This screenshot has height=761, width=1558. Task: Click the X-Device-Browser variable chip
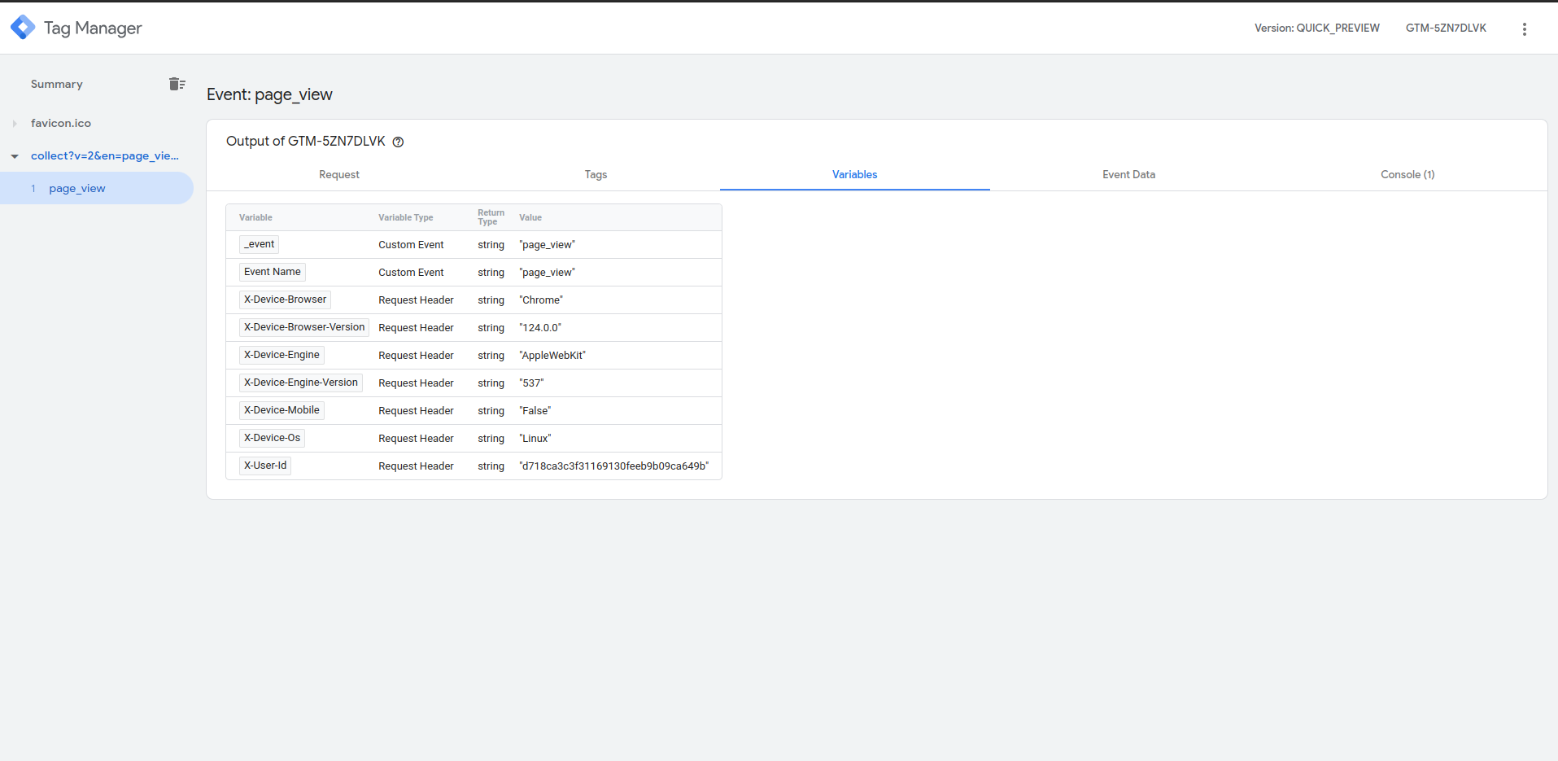tap(284, 300)
